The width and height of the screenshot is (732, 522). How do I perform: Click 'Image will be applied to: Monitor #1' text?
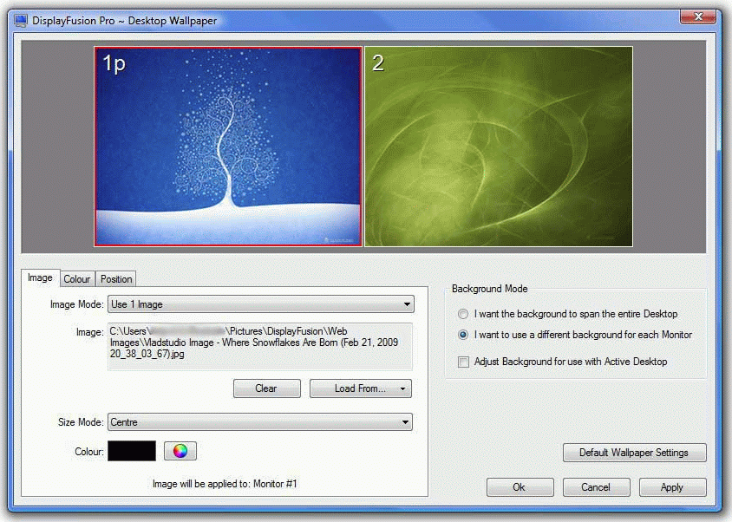(225, 484)
